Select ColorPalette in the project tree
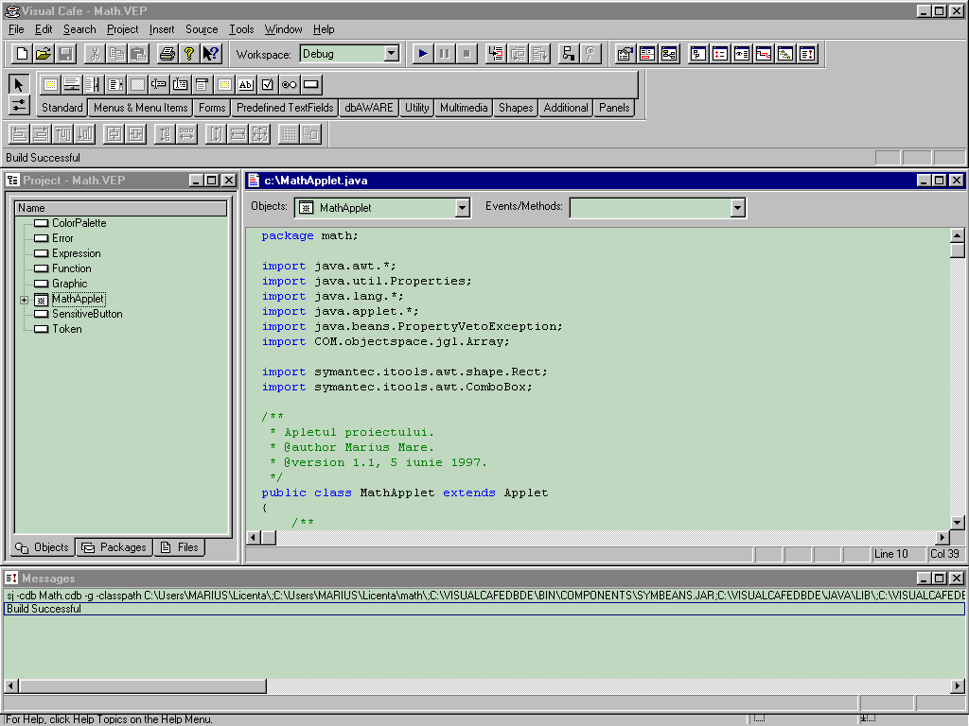This screenshot has height=726, width=969. pyautogui.click(x=79, y=223)
